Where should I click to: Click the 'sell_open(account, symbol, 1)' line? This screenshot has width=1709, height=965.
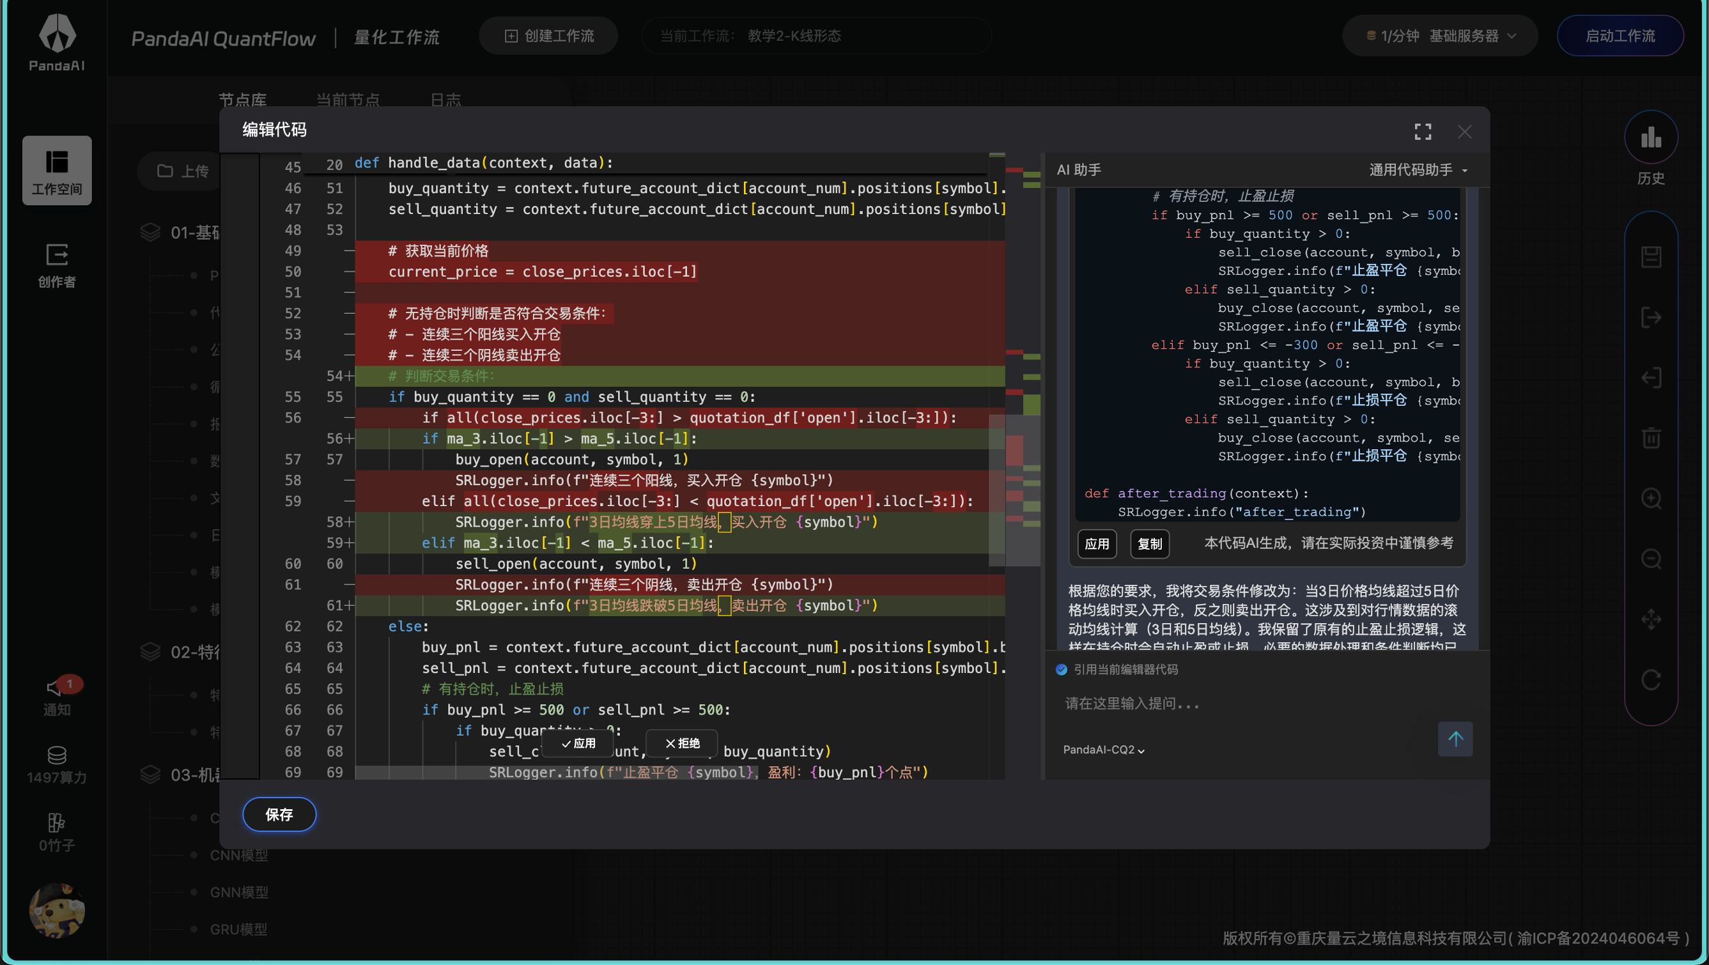pyautogui.click(x=576, y=564)
